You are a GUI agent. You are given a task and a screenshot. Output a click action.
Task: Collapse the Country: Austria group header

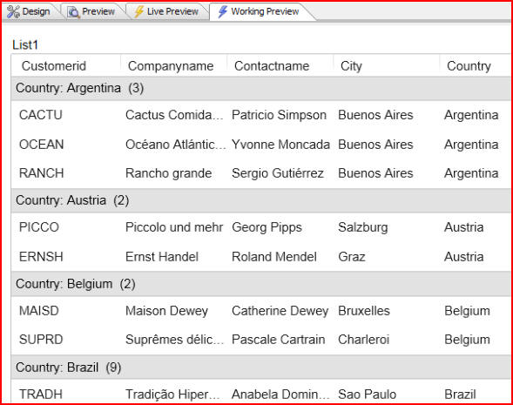click(260, 200)
